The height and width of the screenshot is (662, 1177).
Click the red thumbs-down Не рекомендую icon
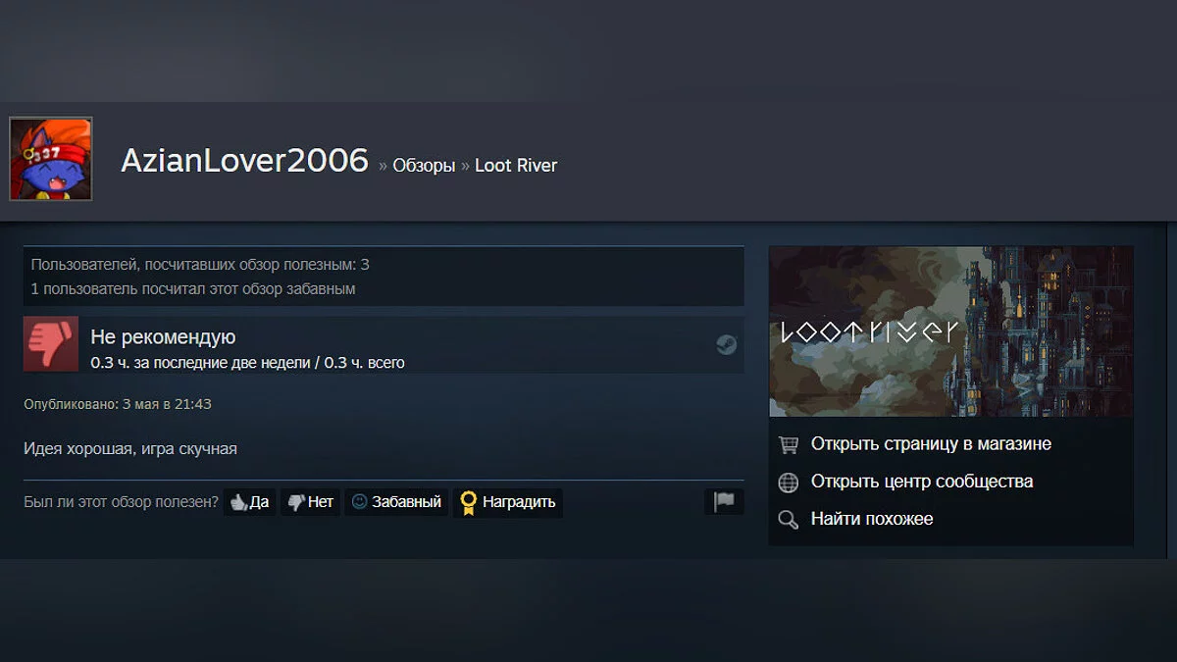(51, 344)
